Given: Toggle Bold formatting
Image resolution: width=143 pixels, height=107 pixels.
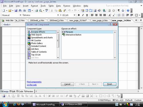Looking at the screenshot, I should pos(79,15).
